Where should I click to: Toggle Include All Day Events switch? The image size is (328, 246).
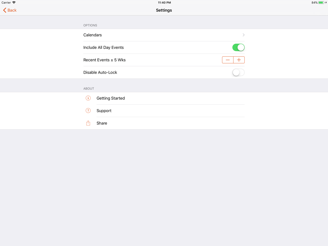click(x=238, y=48)
